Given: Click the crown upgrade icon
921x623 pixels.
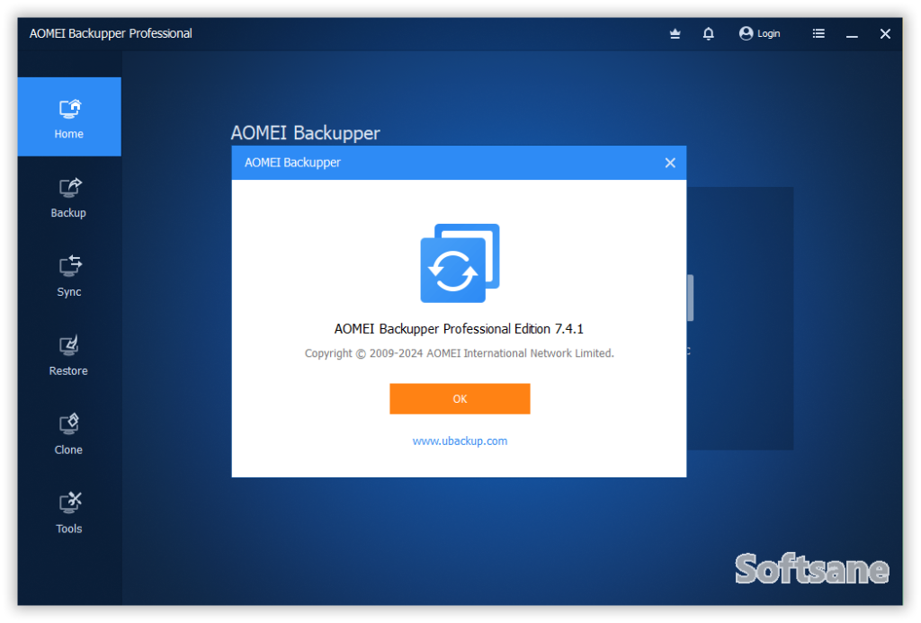Looking at the screenshot, I should coord(675,33).
